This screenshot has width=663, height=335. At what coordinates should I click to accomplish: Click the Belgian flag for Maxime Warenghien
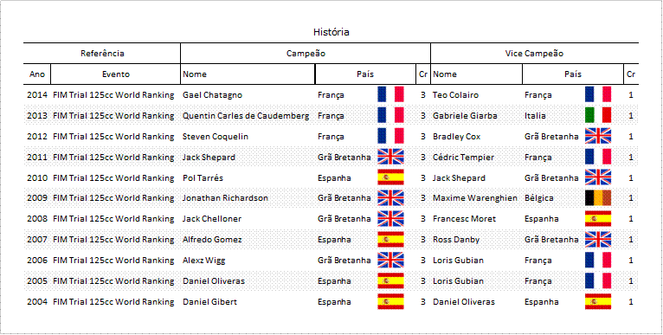[598, 198]
